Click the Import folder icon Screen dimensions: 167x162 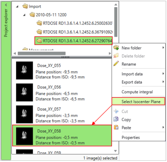point(25,6)
